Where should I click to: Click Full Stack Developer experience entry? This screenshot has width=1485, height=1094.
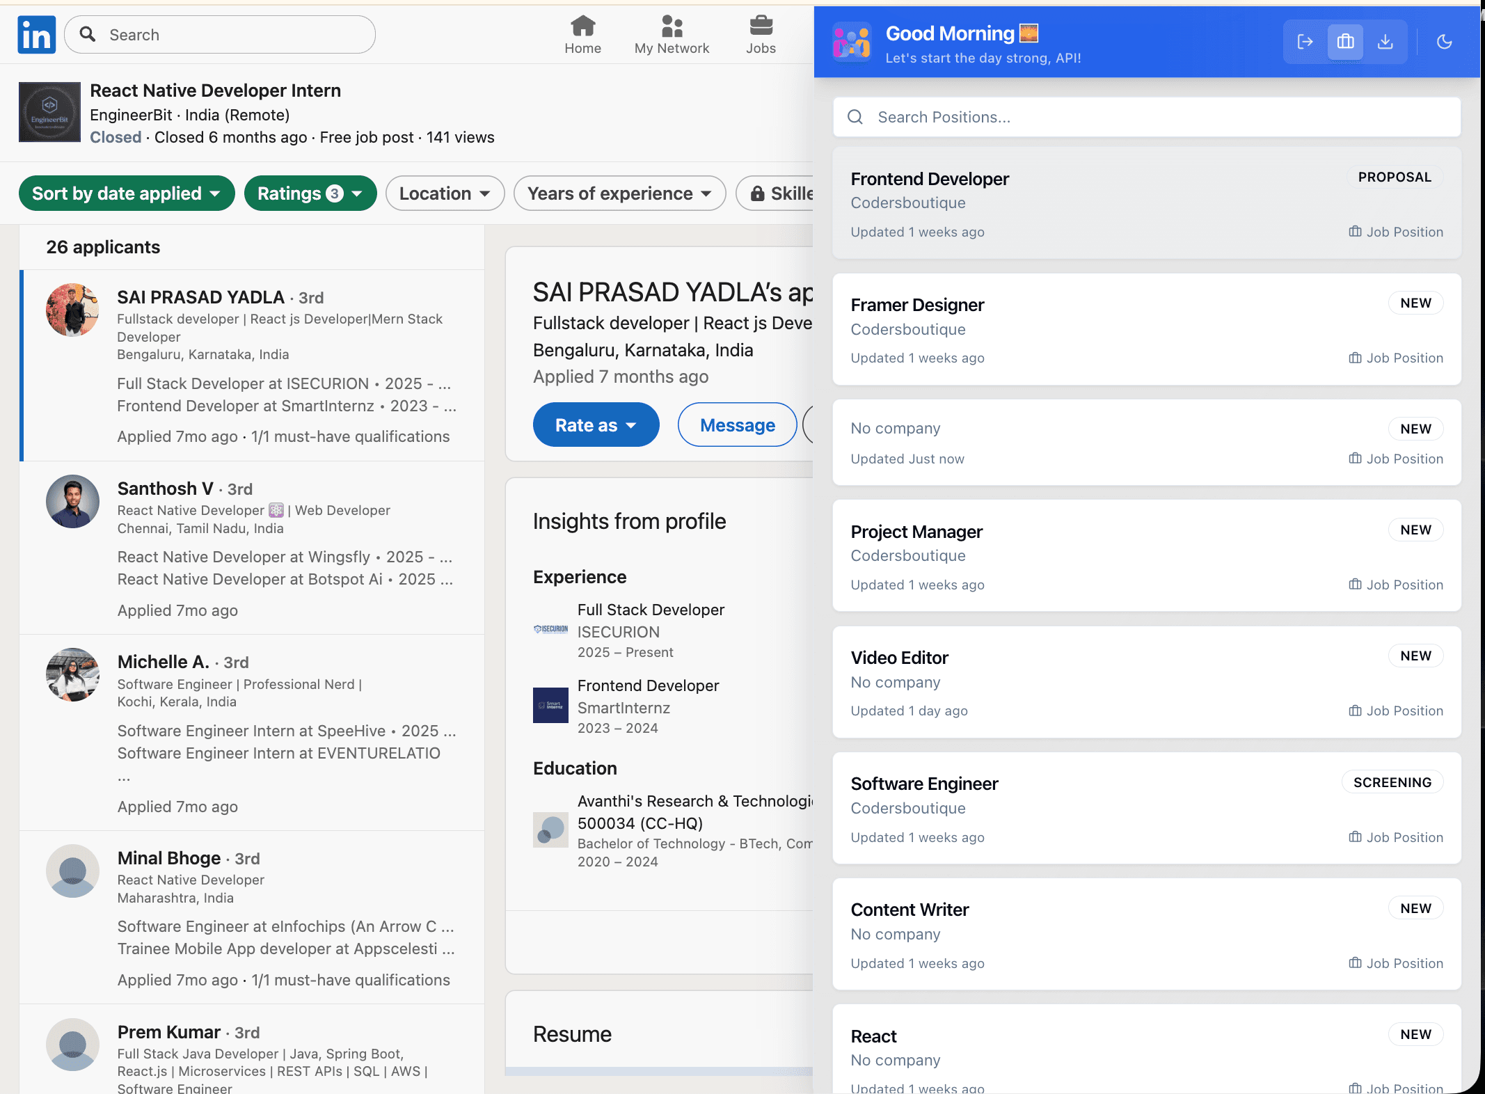coord(651,631)
